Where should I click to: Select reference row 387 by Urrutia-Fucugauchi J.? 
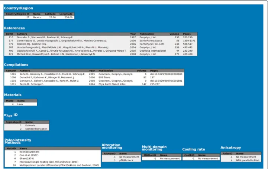[101, 47]
